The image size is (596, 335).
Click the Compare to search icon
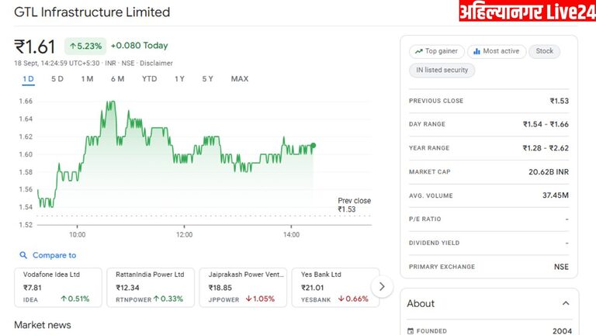point(23,255)
